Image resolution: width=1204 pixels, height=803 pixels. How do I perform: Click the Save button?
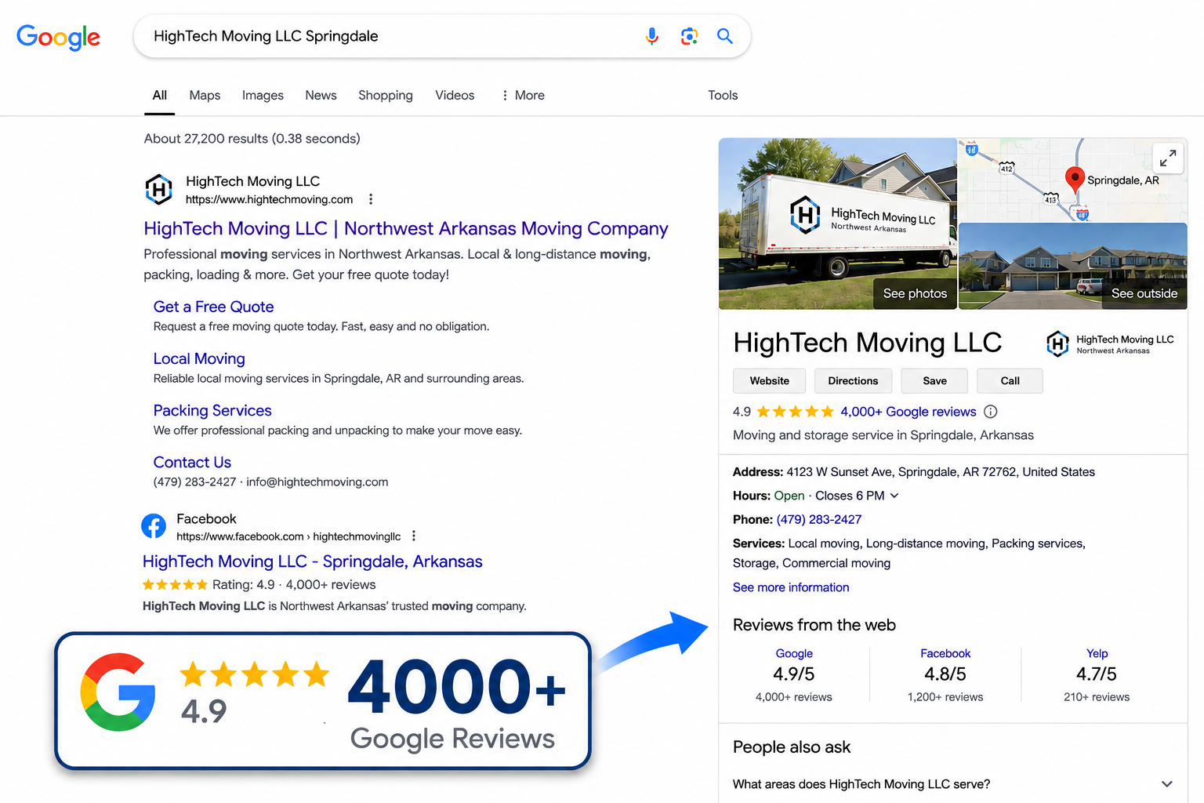coord(934,381)
